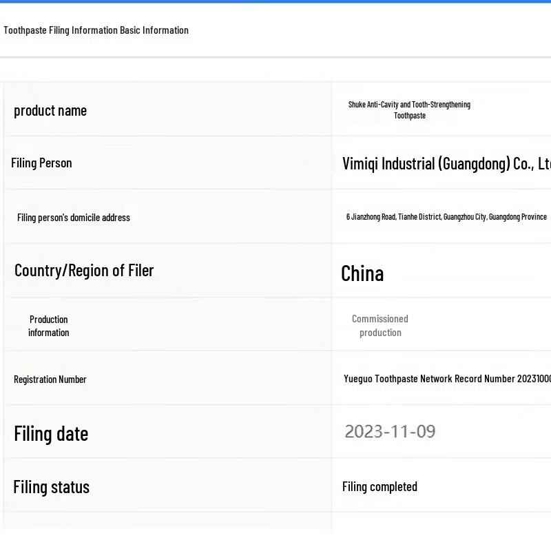Screen dimensions: 551x551
Task: Click the "Commissioned production" value
Action: (380, 326)
